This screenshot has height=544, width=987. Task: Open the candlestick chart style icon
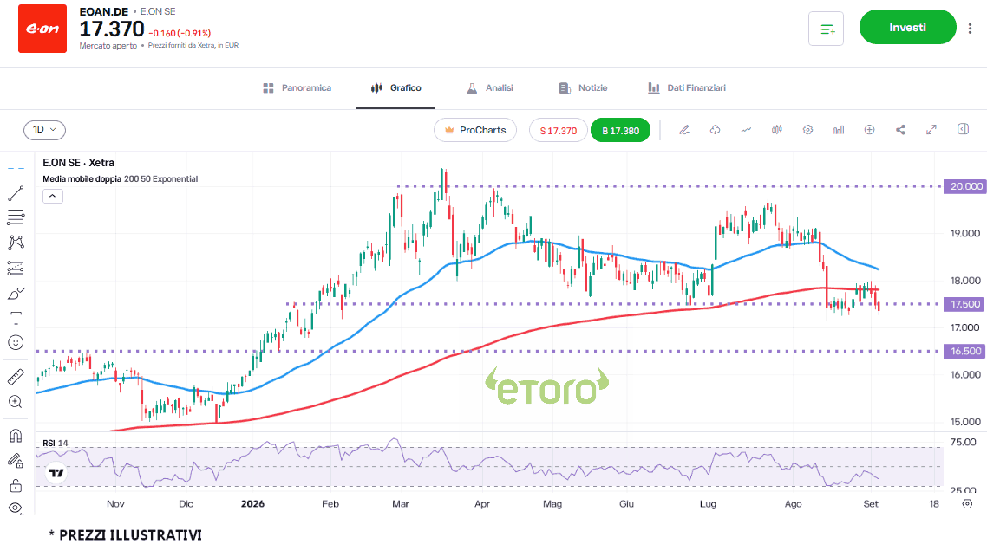777,130
